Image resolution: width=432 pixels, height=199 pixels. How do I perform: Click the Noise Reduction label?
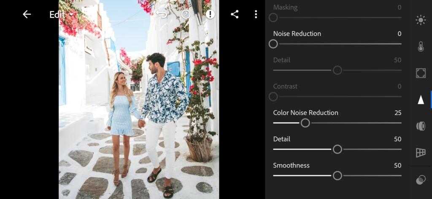[297, 34]
